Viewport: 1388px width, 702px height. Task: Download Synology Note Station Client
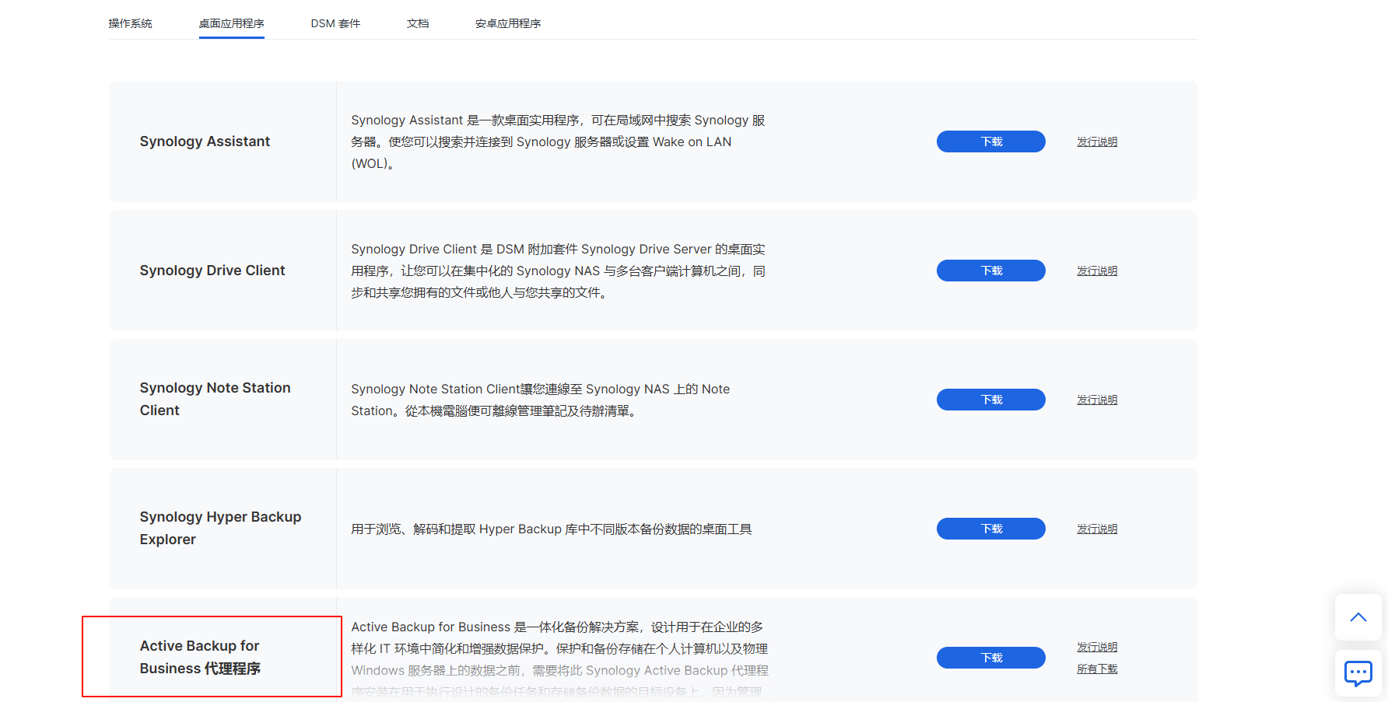click(x=990, y=400)
